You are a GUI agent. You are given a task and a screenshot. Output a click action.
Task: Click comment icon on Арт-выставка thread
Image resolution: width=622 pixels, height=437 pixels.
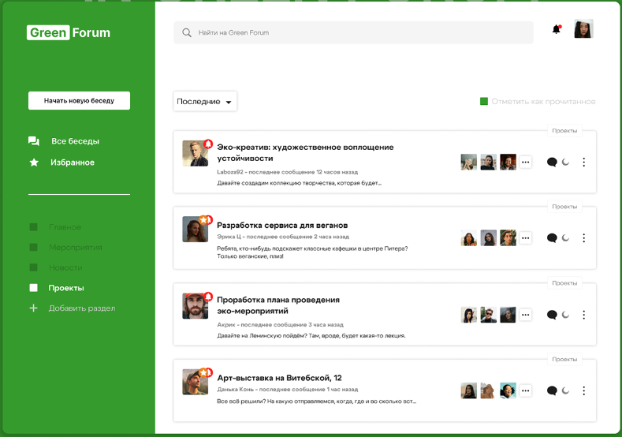[x=552, y=390]
